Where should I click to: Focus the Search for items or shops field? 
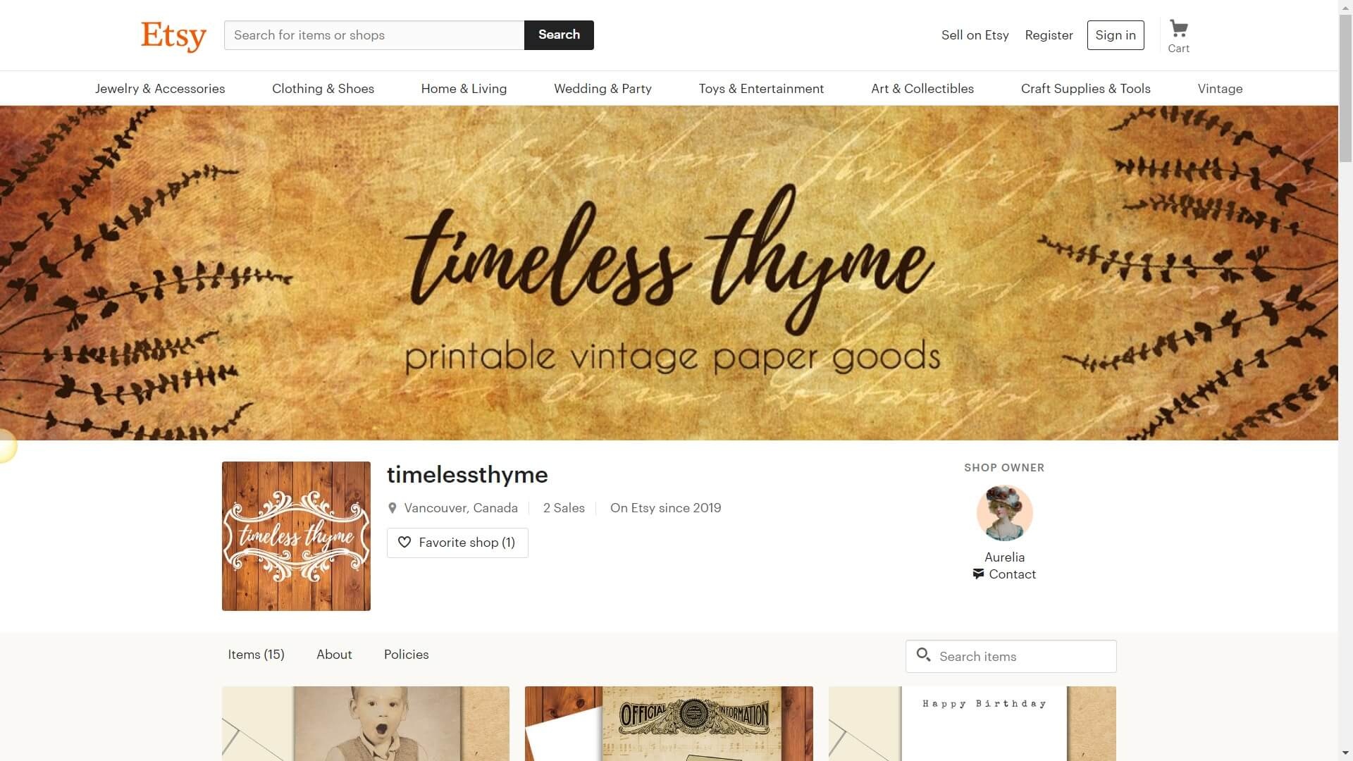(374, 35)
